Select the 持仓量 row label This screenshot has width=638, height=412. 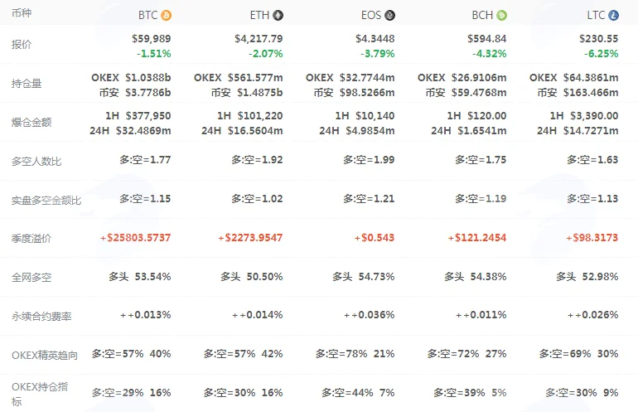pos(27,84)
